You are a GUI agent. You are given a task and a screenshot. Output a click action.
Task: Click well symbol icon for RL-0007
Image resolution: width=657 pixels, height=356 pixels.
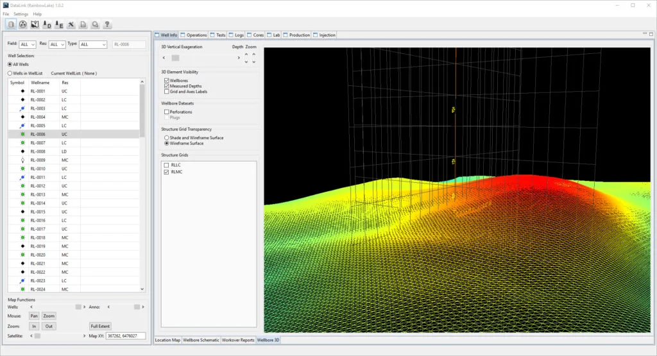click(x=22, y=143)
